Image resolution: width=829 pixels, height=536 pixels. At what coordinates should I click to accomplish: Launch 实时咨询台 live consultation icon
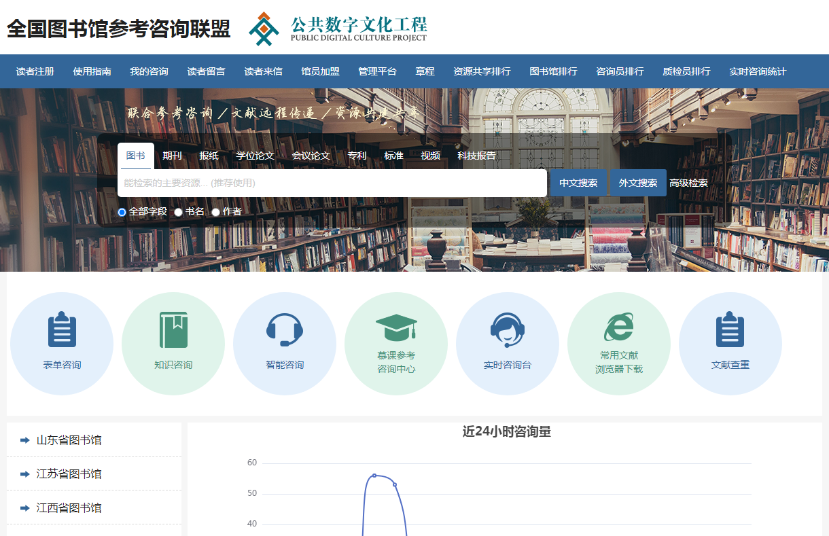[508, 343]
